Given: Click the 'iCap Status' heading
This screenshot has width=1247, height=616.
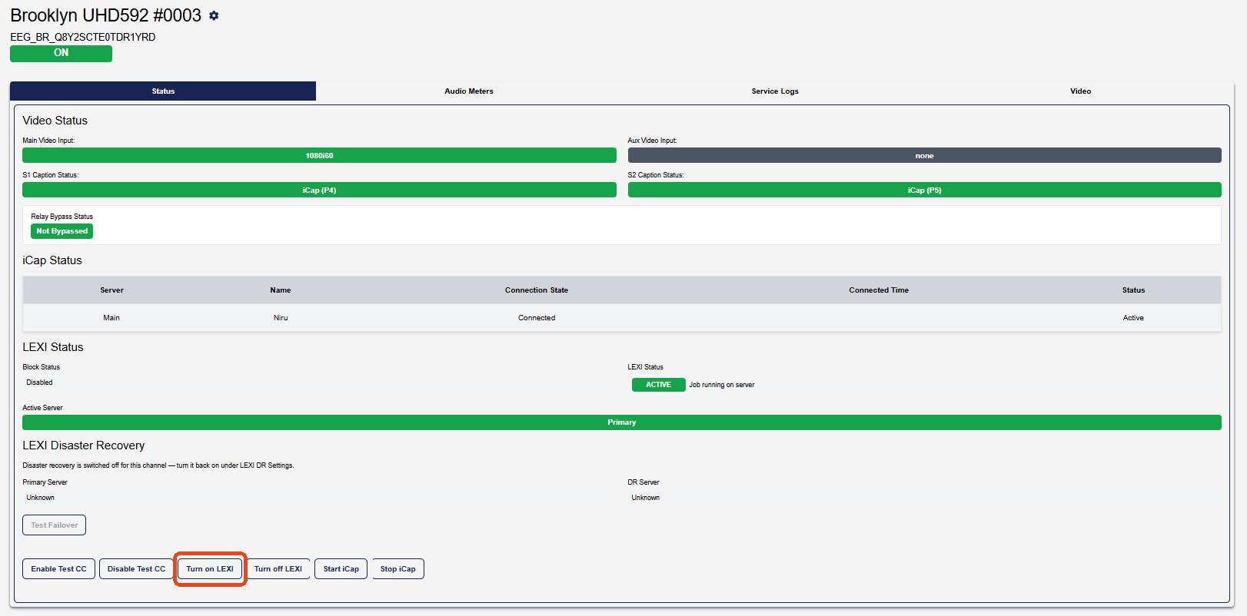Looking at the screenshot, I should tap(52, 260).
